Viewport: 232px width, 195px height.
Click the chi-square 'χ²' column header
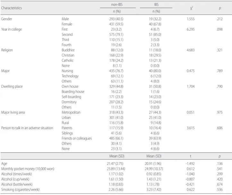[191, 8]
